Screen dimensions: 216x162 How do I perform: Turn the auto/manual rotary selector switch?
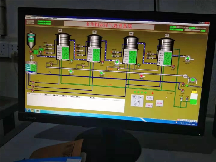[x=137, y=103]
